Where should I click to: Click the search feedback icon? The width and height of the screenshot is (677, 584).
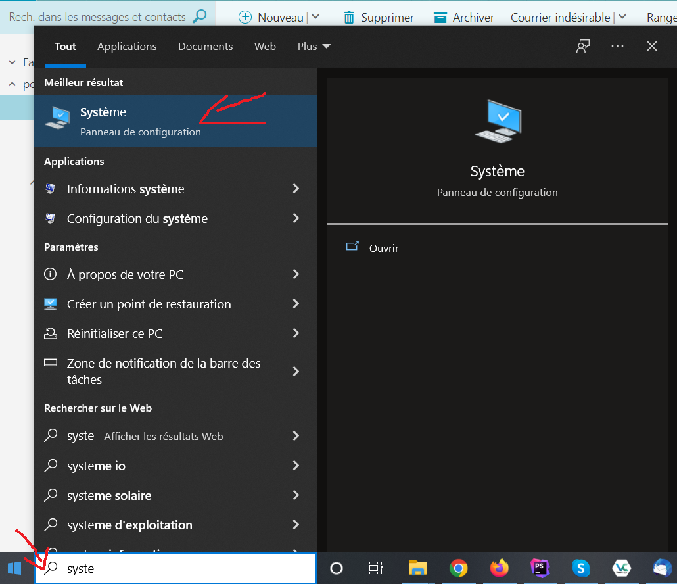582,46
